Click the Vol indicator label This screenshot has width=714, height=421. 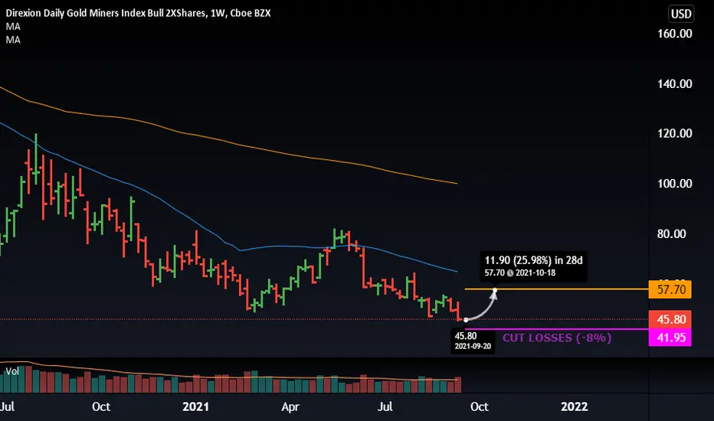[x=12, y=371]
